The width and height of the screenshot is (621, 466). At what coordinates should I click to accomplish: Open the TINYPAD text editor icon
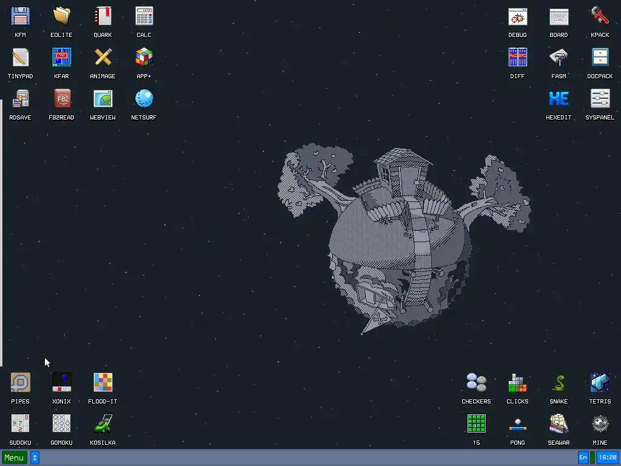point(20,58)
